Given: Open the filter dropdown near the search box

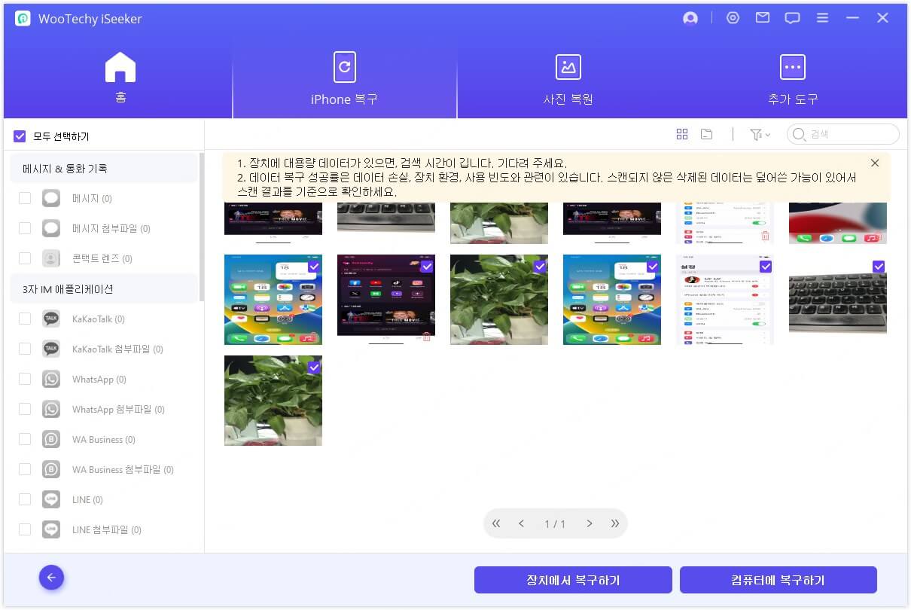Looking at the screenshot, I should [760, 134].
